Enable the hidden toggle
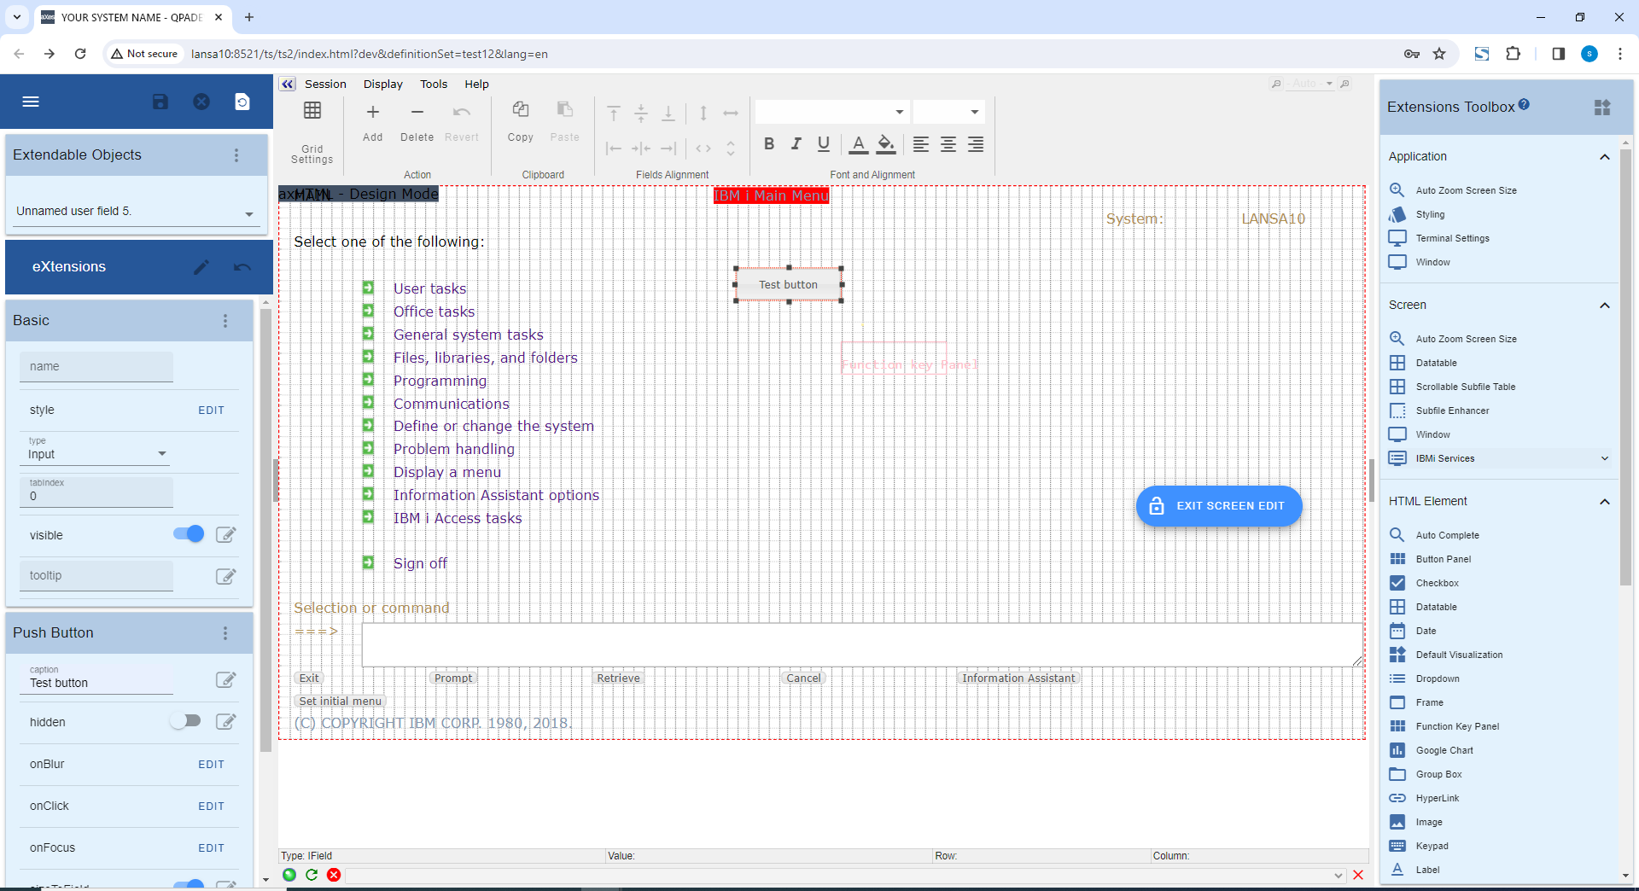 coord(185,721)
